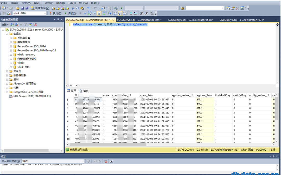Viewport: 281px width, 175px height.
Task: Click the Filter funnel icon
Action: click(25, 25)
